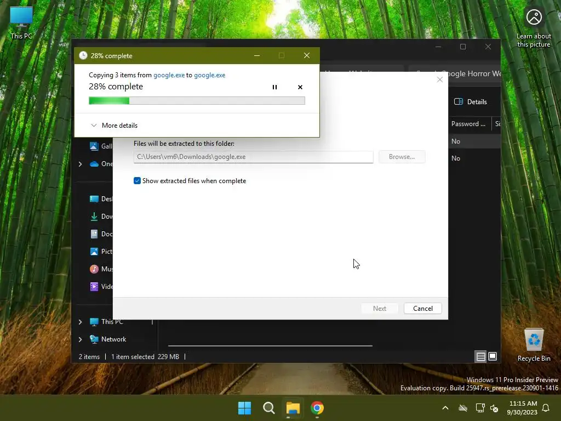Switch File Explorer to details list view

coord(480,356)
